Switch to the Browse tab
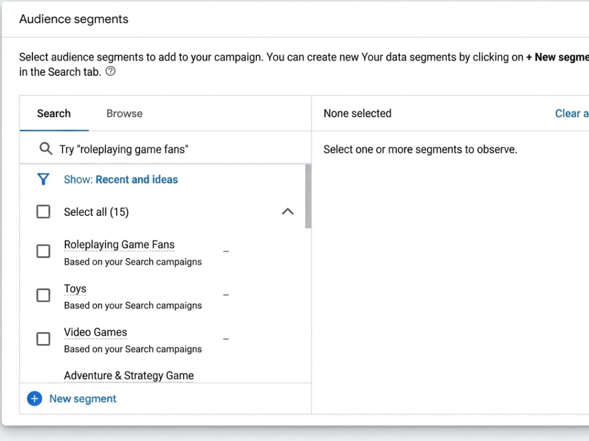The width and height of the screenshot is (589, 441). (x=124, y=113)
